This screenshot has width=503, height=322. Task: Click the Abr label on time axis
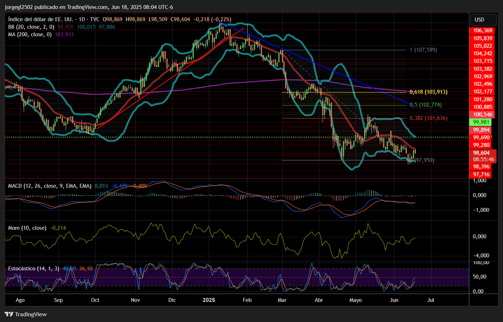pos(319,300)
